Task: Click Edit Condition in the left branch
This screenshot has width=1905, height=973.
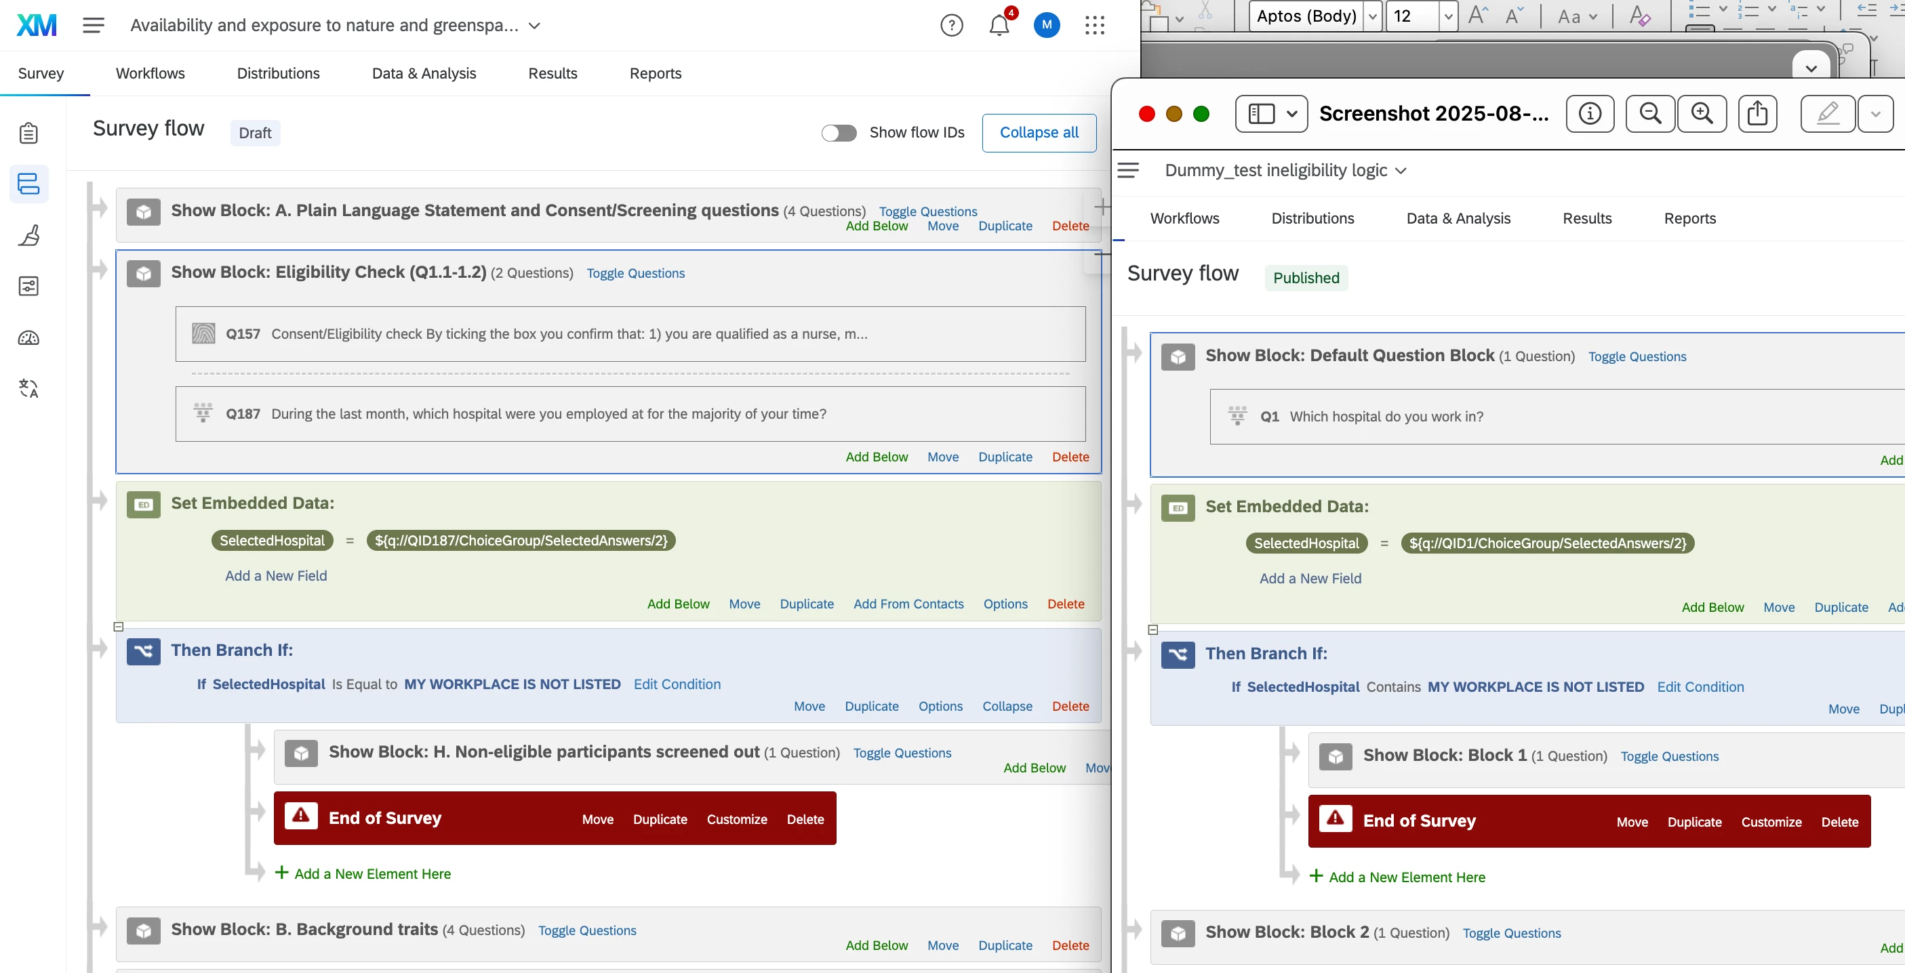Action: (677, 684)
